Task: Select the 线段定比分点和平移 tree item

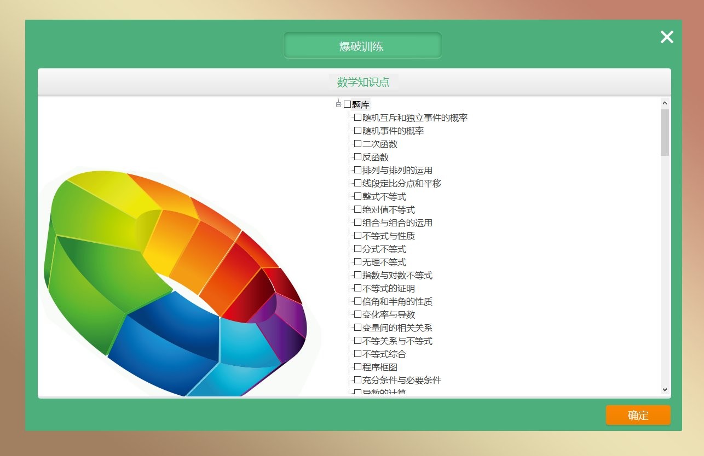Action: (x=401, y=183)
